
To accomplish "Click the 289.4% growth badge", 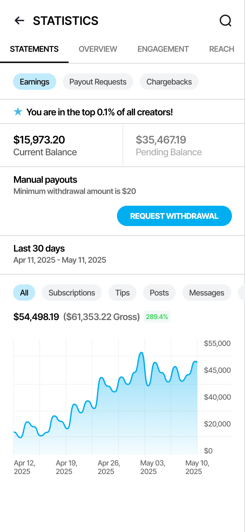I will (157, 317).
